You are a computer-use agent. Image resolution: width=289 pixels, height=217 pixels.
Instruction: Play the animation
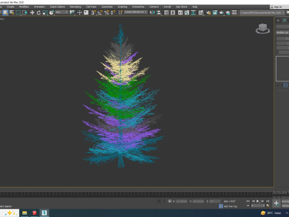[258, 201]
